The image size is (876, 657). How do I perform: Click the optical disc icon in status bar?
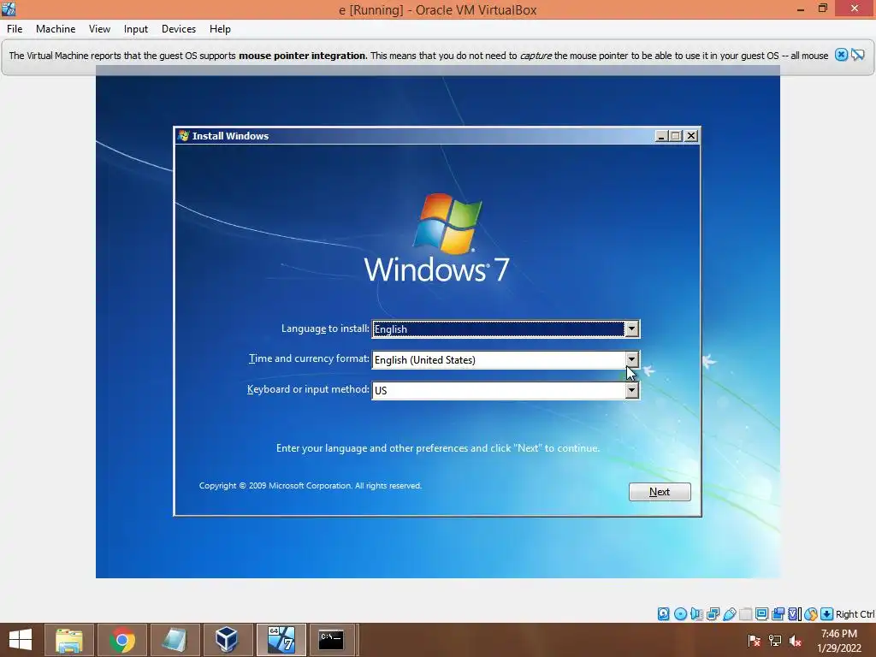pos(680,614)
